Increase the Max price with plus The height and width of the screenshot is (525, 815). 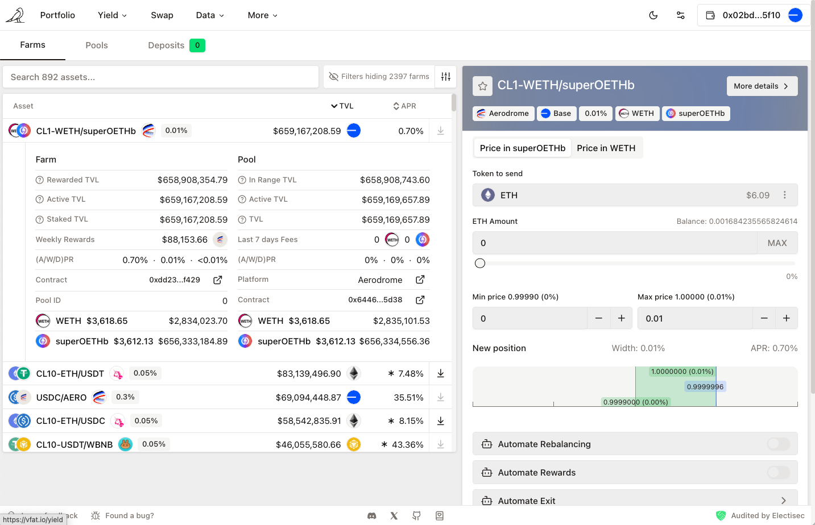(787, 318)
